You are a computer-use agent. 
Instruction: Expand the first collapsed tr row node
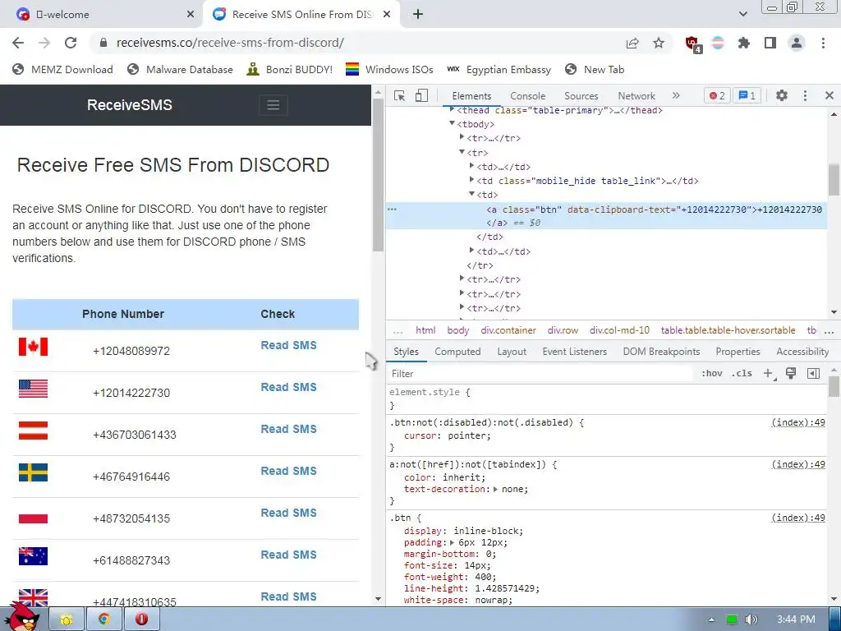462,138
